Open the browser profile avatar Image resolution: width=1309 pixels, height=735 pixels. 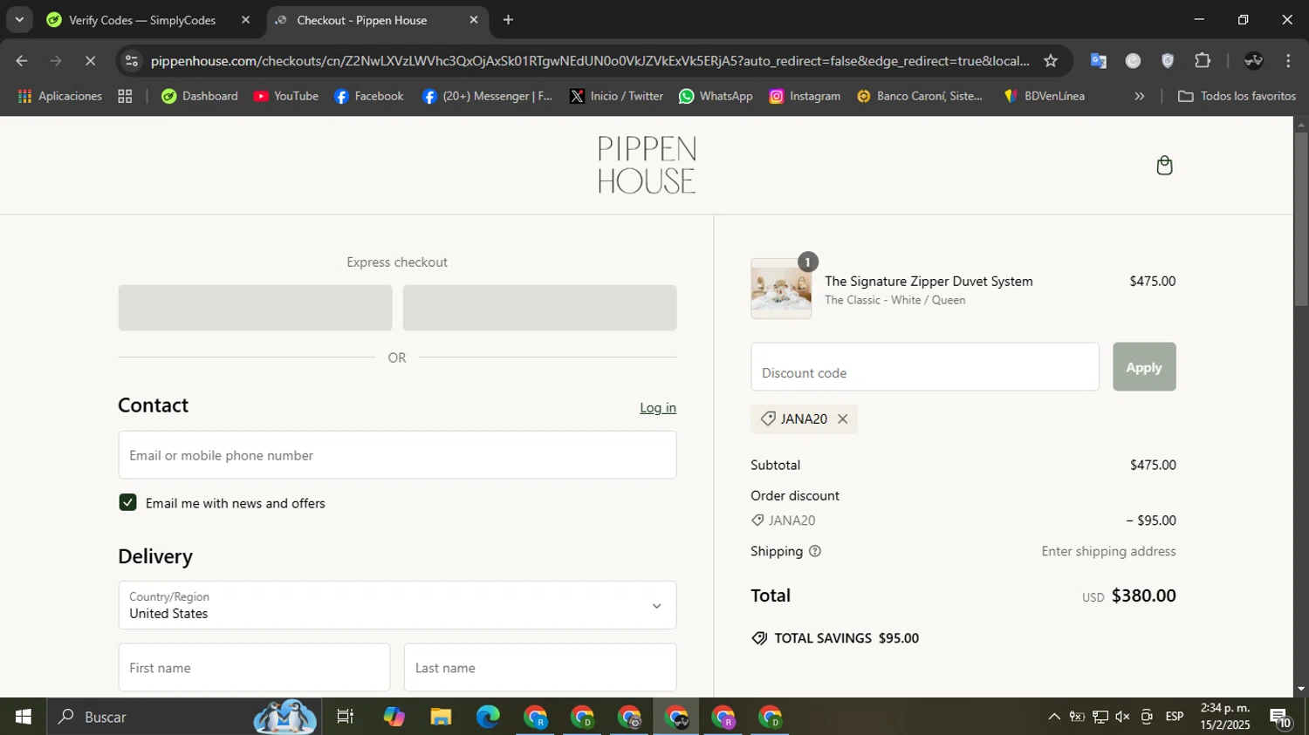[1254, 61]
